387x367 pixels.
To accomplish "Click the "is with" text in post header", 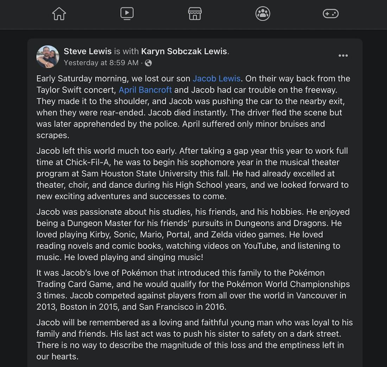I will click(x=126, y=51).
